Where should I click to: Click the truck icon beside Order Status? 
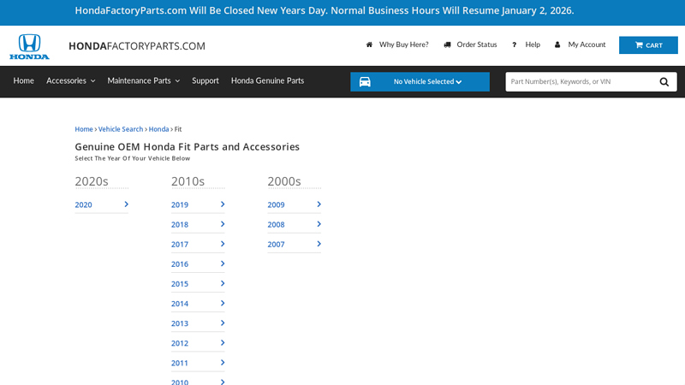[x=447, y=44]
